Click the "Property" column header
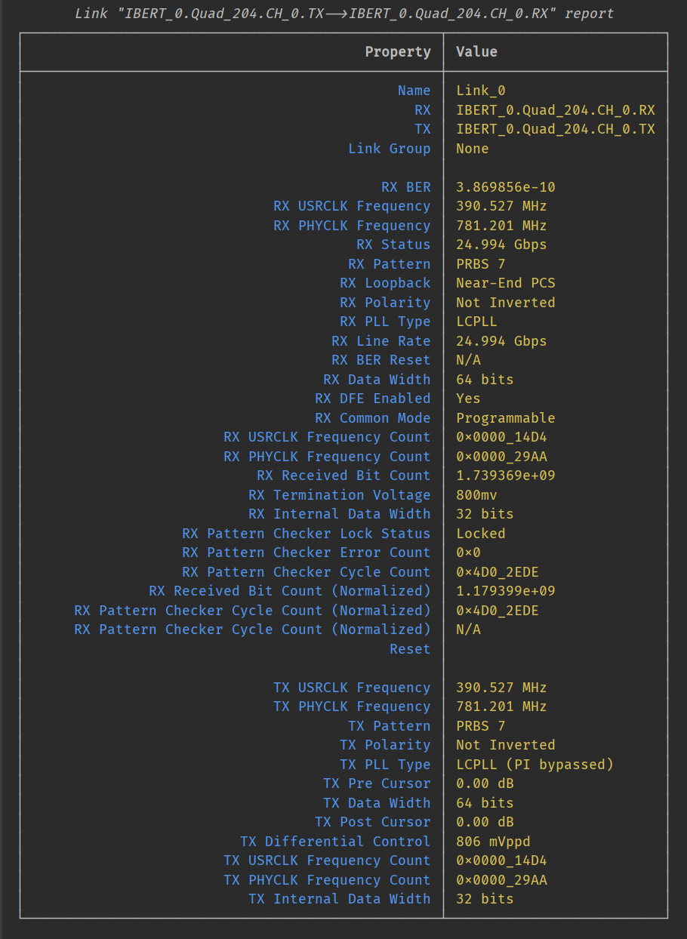This screenshot has width=687, height=939. click(397, 52)
